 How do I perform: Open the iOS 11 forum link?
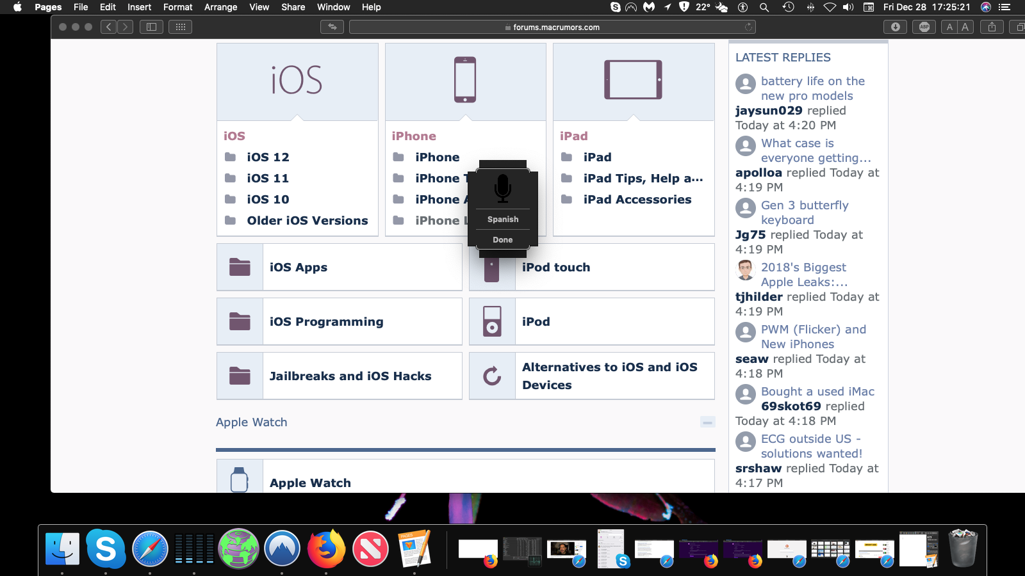[x=268, y=179]
